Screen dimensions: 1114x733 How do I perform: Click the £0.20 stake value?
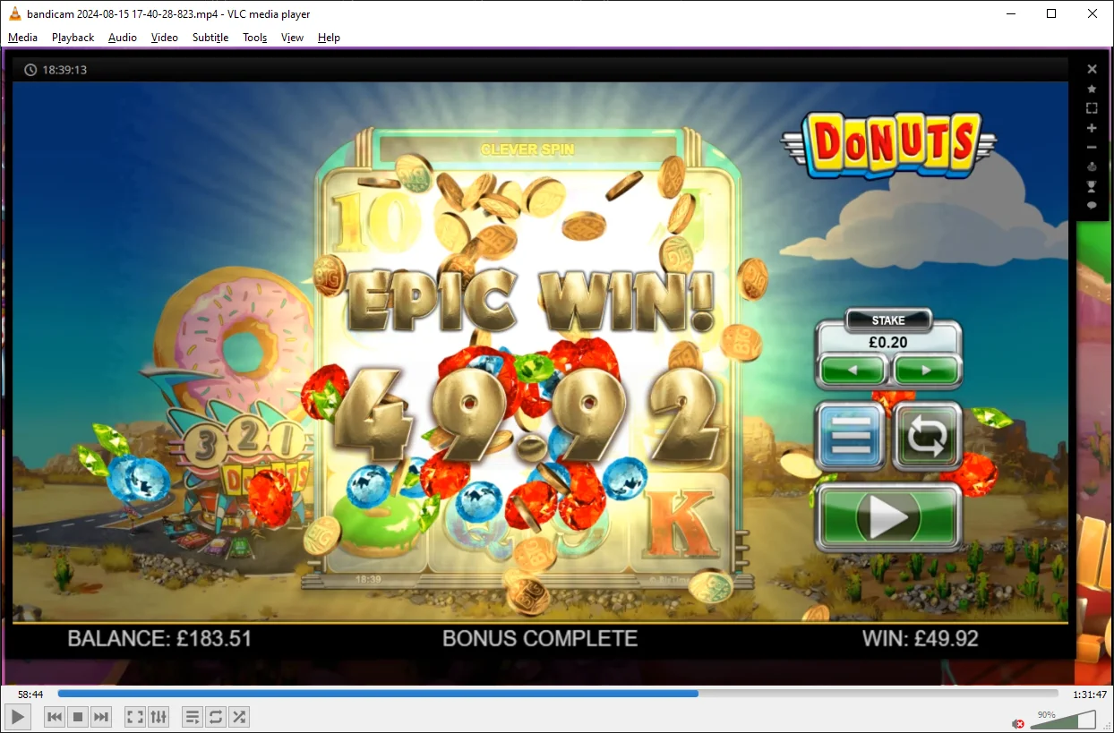[887, 342]
